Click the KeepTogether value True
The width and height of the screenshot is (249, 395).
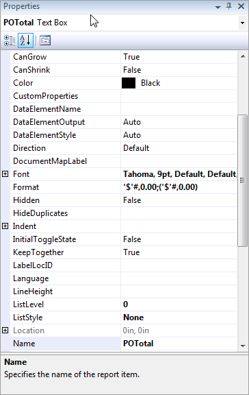131,252
